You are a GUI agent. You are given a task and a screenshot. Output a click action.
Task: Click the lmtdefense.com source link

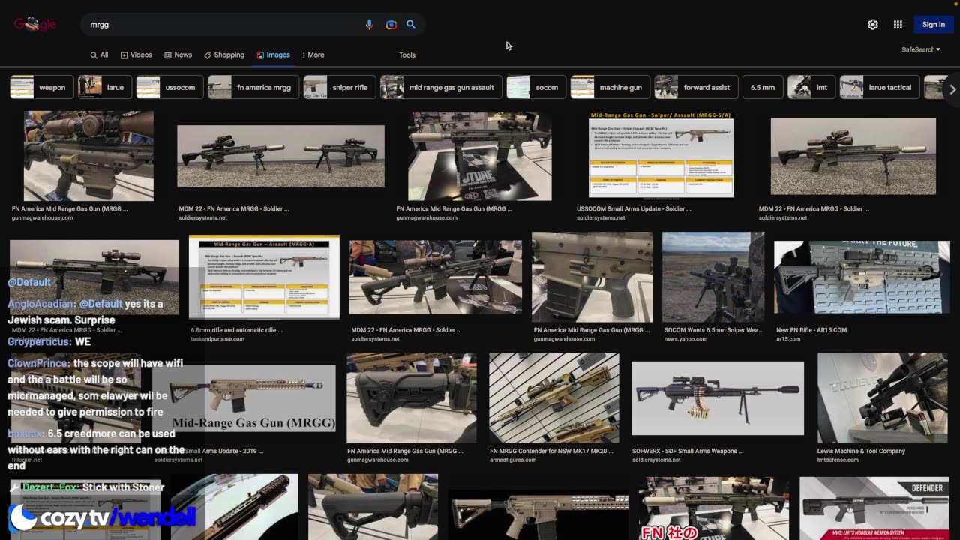[838, 460]
